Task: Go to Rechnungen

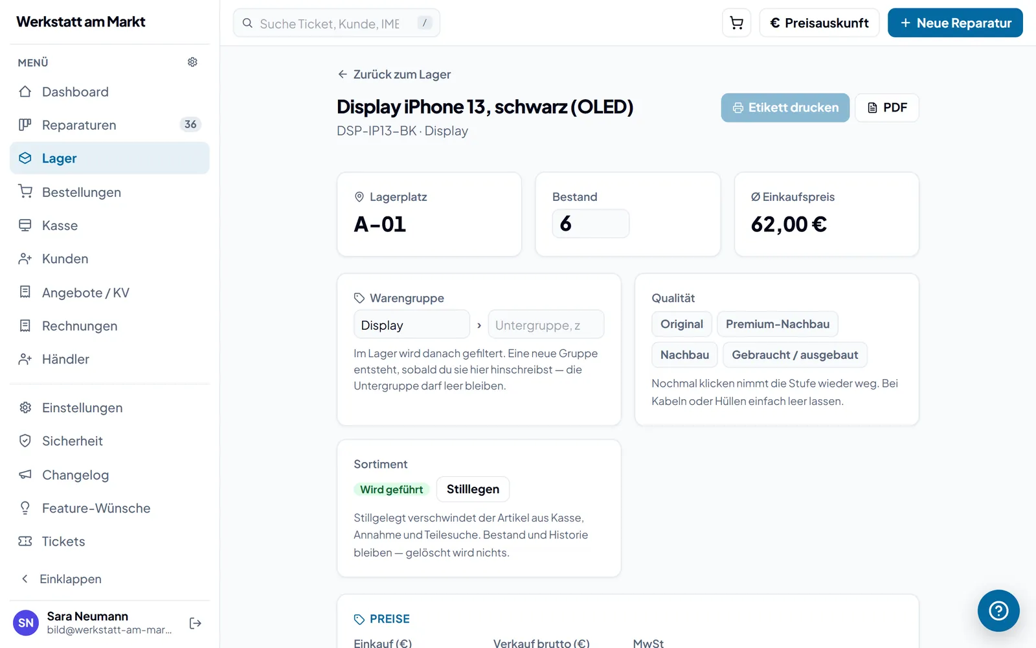Action: 109,326
